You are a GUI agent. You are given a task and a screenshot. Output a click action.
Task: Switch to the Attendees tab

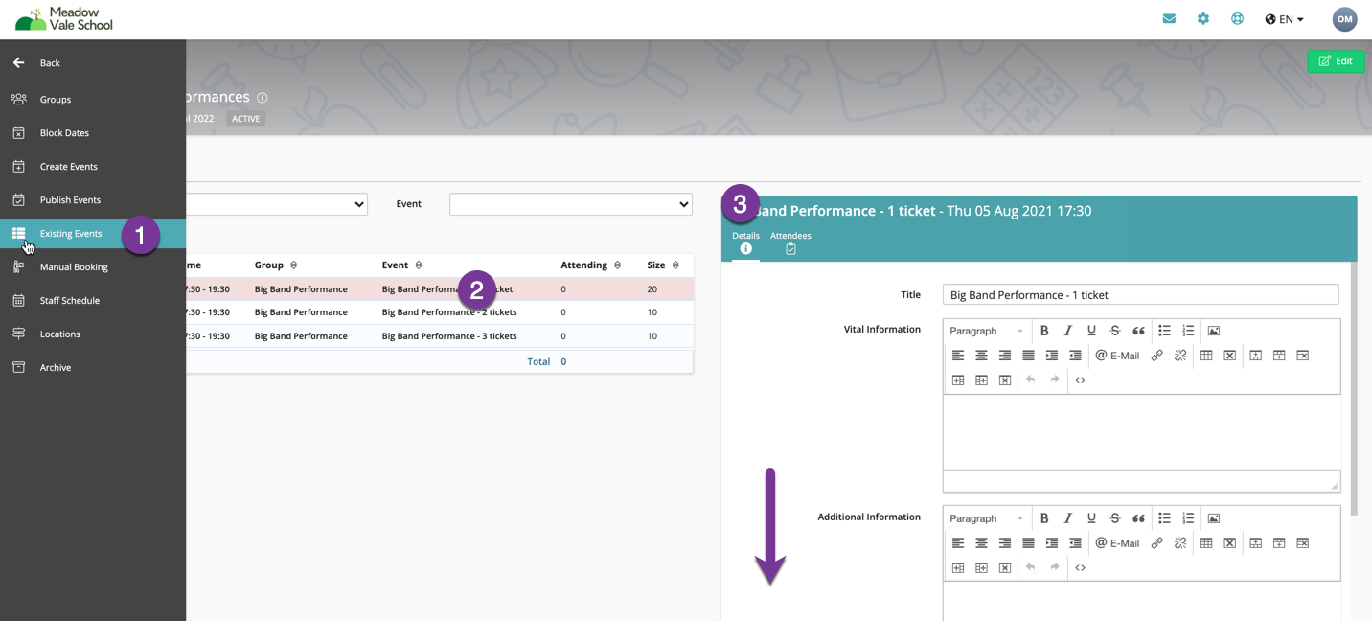point(790,241)
